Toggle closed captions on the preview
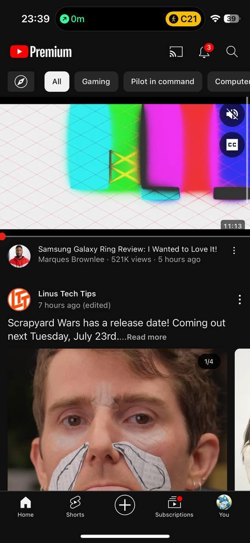 [232, 145]
